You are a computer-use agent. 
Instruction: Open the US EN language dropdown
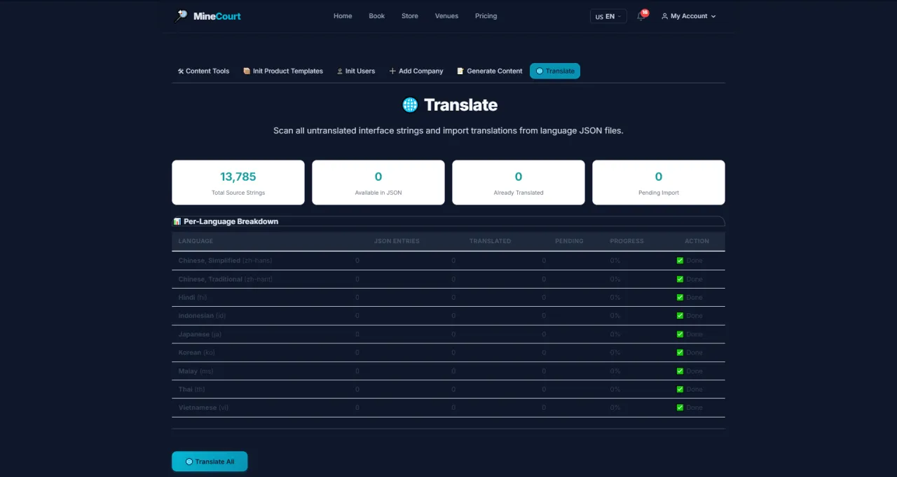[x=608, y=16]
